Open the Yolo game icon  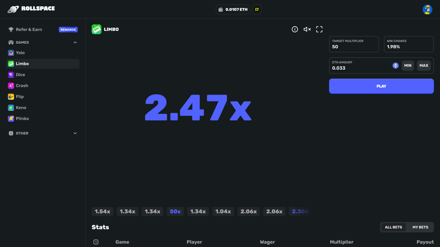[x=11, y=53]
